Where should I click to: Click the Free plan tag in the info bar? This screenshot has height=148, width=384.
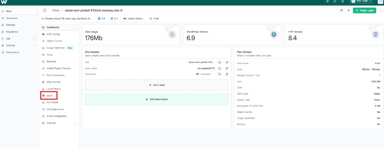[x=154, y=18]
